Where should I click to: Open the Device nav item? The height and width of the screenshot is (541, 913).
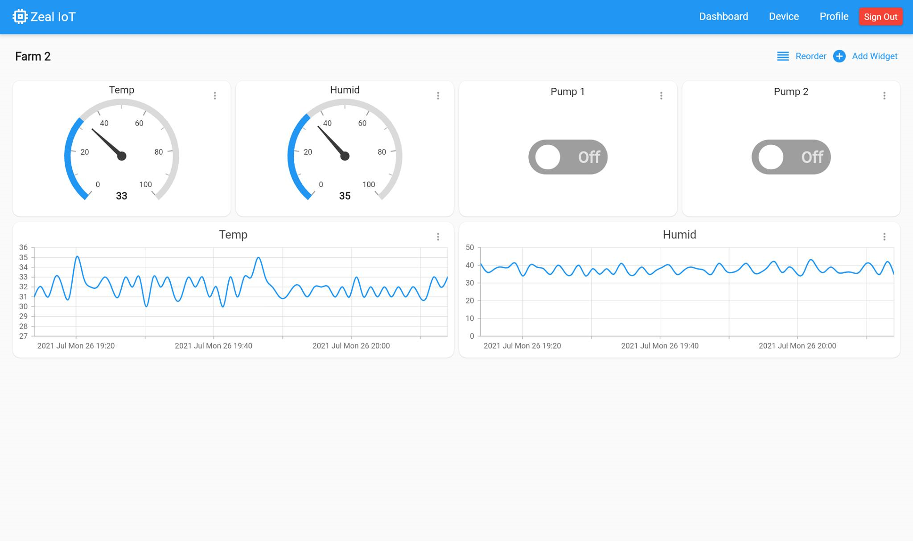click(x=784, y=16)
